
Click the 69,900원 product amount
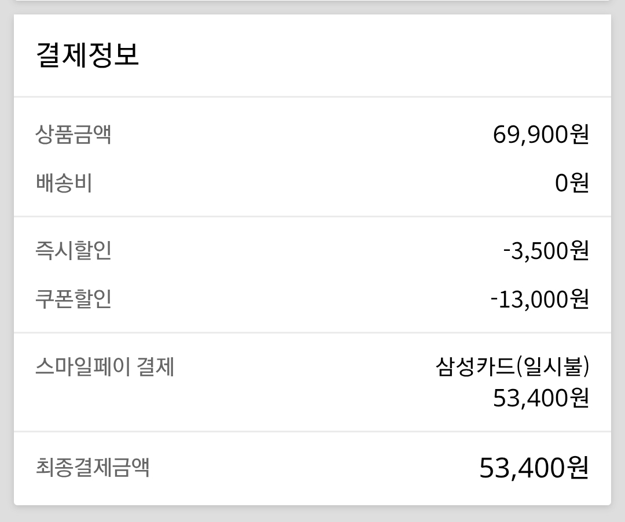point(541,135)
